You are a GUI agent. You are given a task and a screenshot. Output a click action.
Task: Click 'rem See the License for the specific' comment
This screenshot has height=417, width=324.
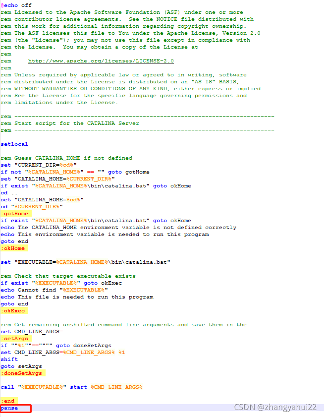click(x=123, y=96)
